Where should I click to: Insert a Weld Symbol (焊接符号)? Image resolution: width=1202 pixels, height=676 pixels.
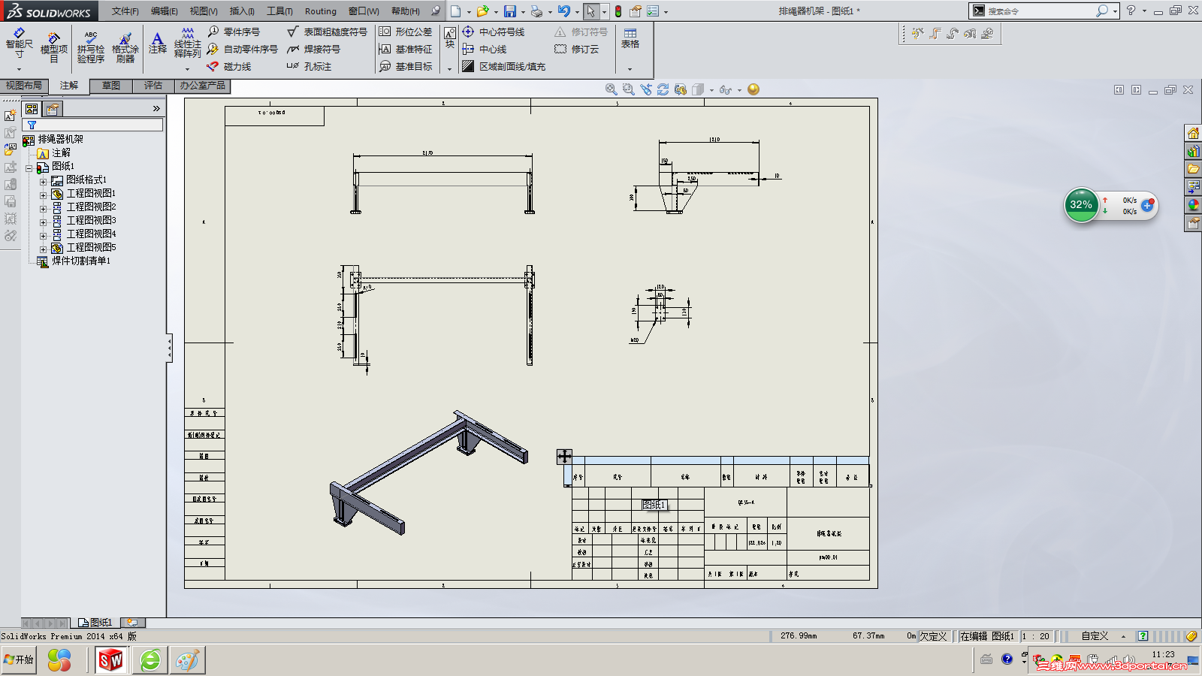(x=313, y=49)
